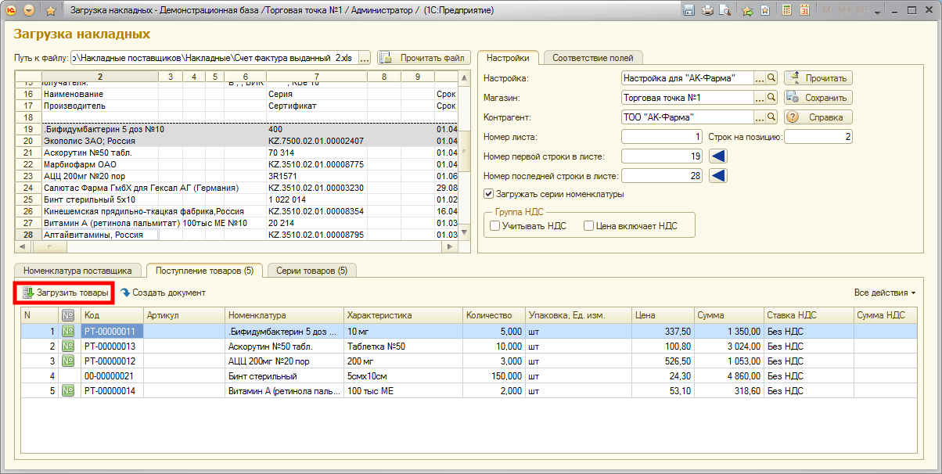Click blue arrow beside first row number
Viewport: 942px width, 474px height.
point(718,156)
